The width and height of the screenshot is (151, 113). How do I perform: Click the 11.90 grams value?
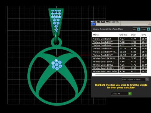(123, 55)
